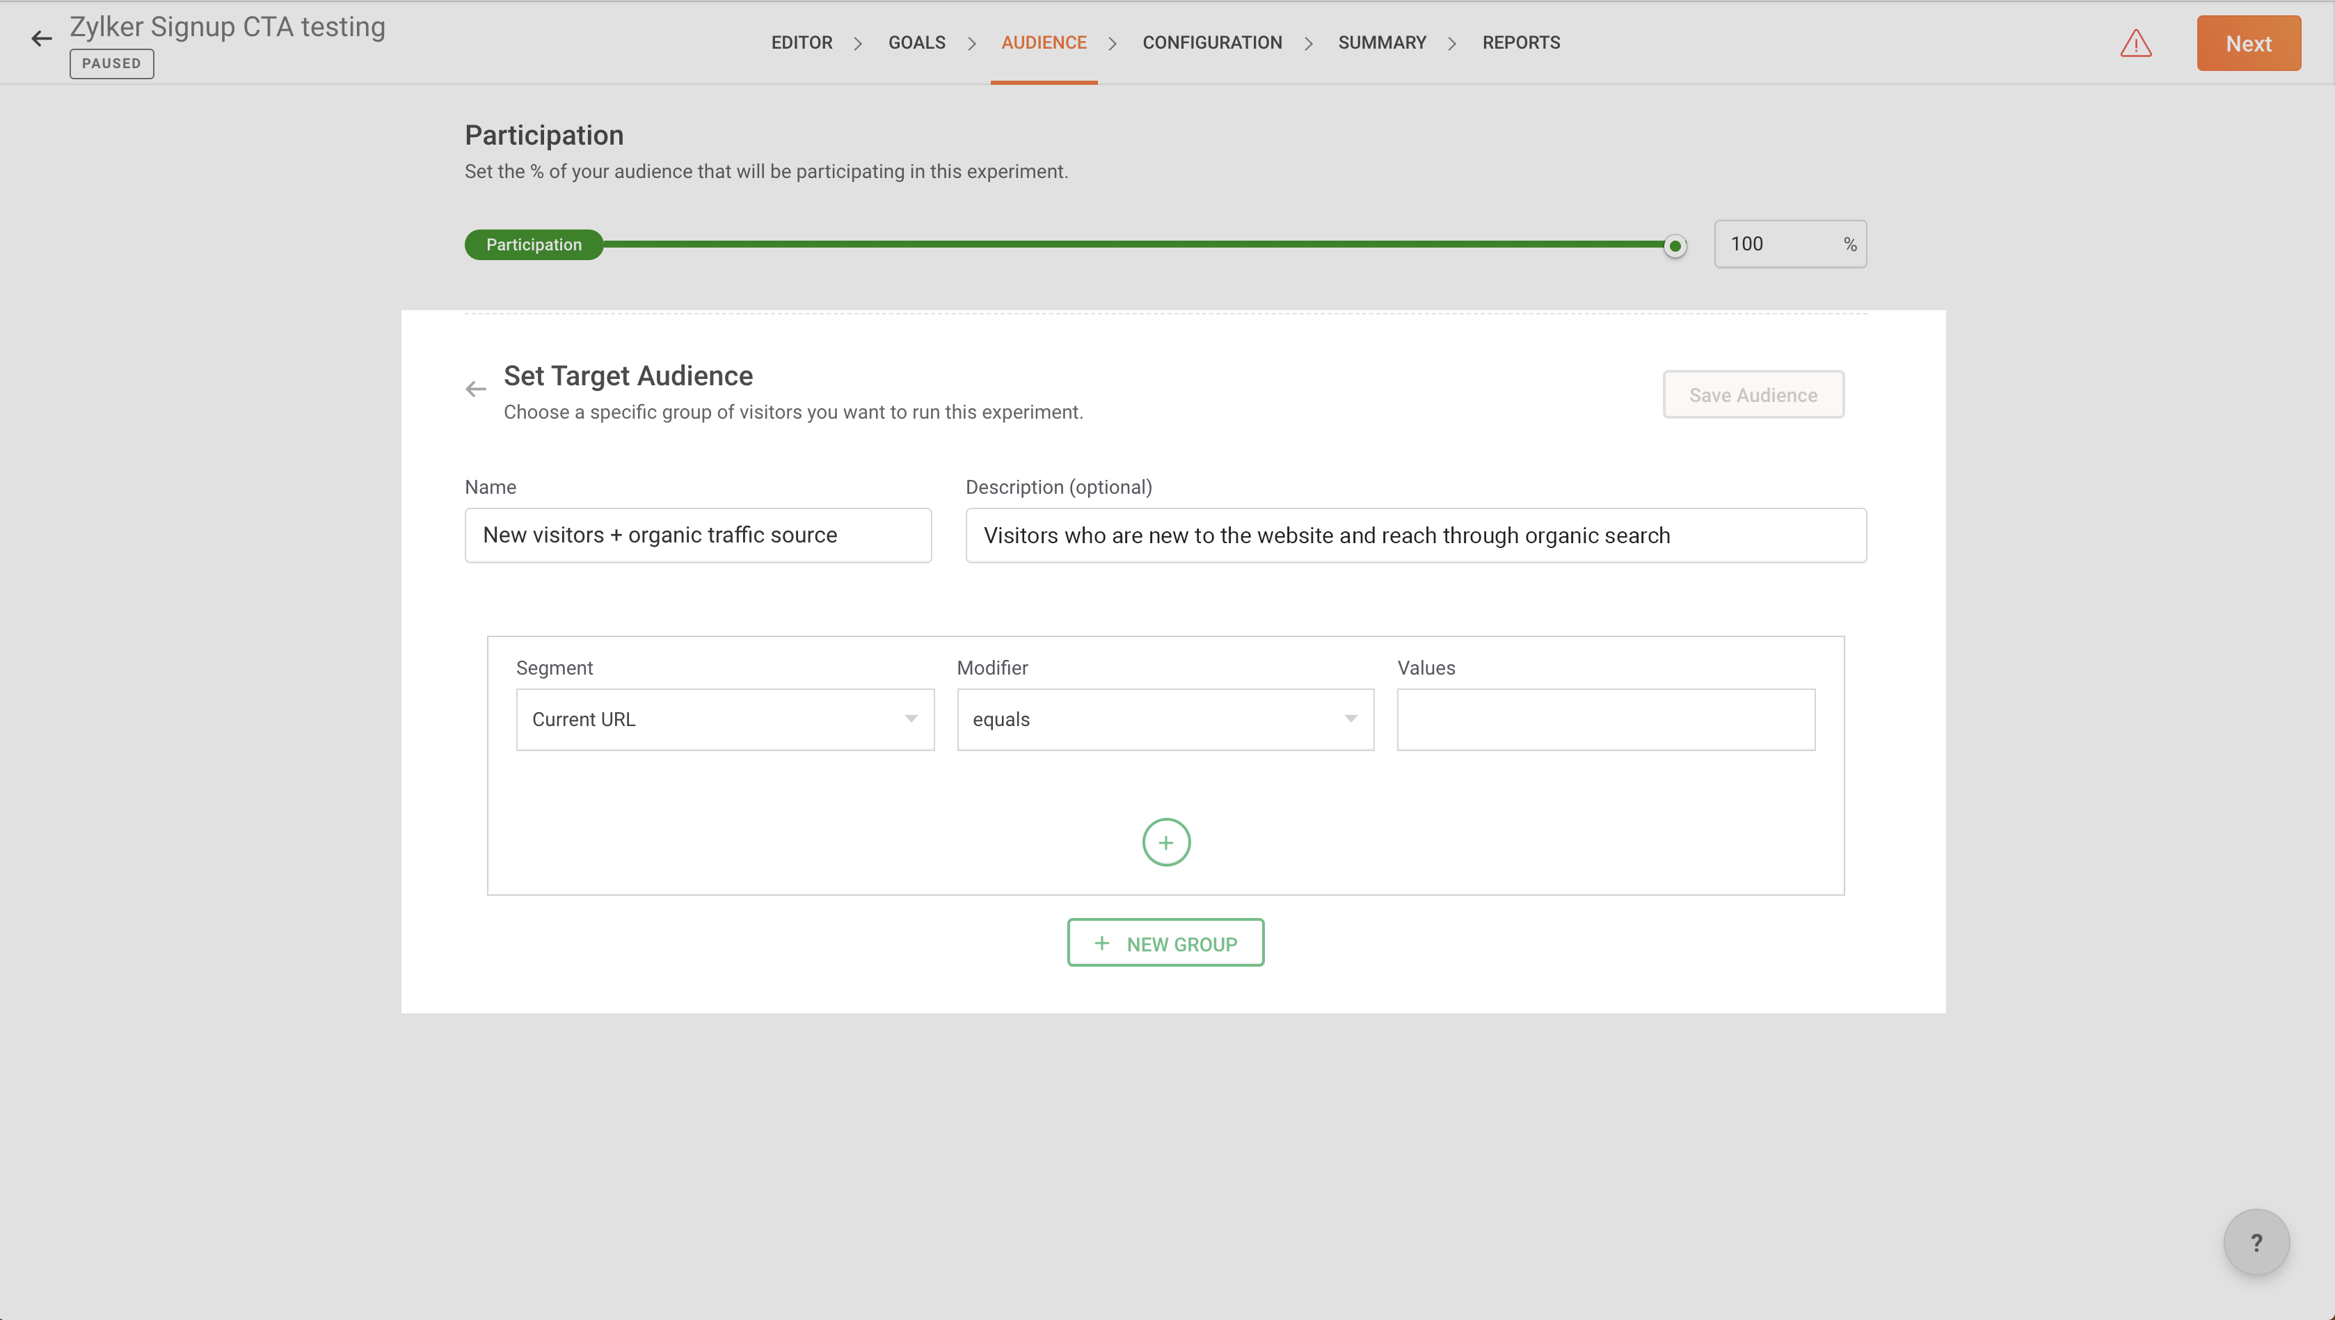Click the back arrow next to Set Target Audience
The width and height of the screenshot is (2335, 1320).
tap(475, 389)
